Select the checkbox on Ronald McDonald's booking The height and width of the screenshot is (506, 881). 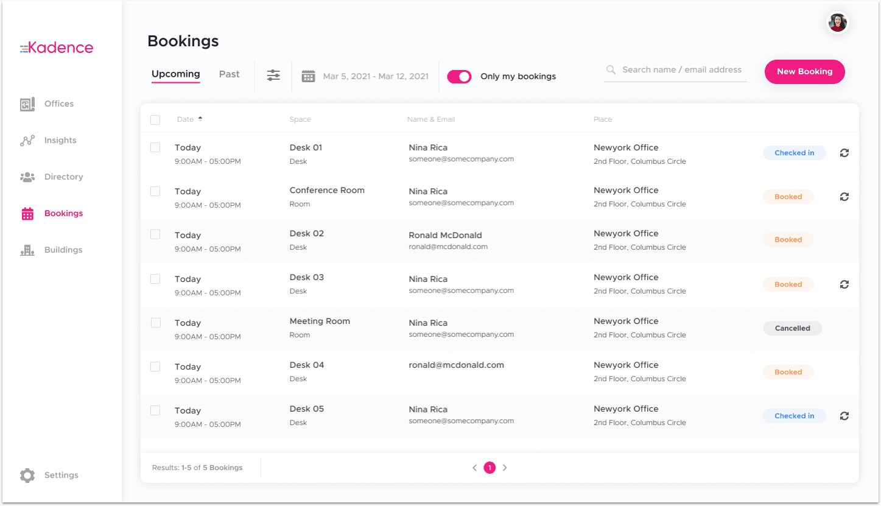155,234
